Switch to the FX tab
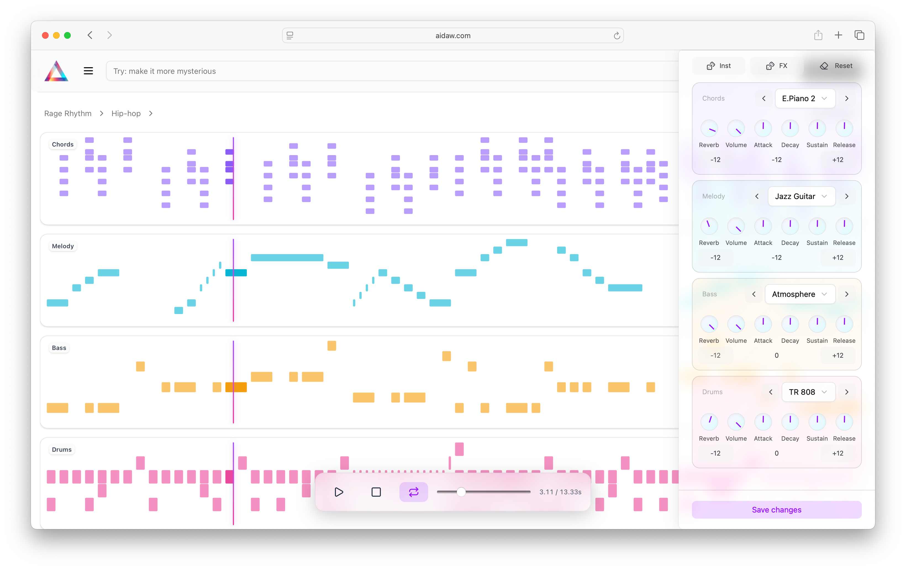The width and height of the screenshot is (906, 570). [776, 66]
